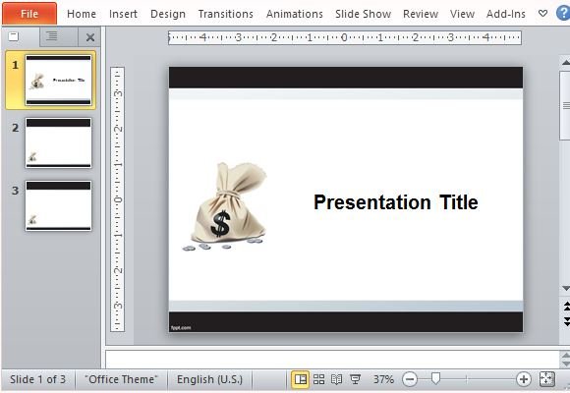Click English (U.S.) language in status bar
The height and width of the screenshot is (393, 570).
pyautogui.click(x=209, y=379)
